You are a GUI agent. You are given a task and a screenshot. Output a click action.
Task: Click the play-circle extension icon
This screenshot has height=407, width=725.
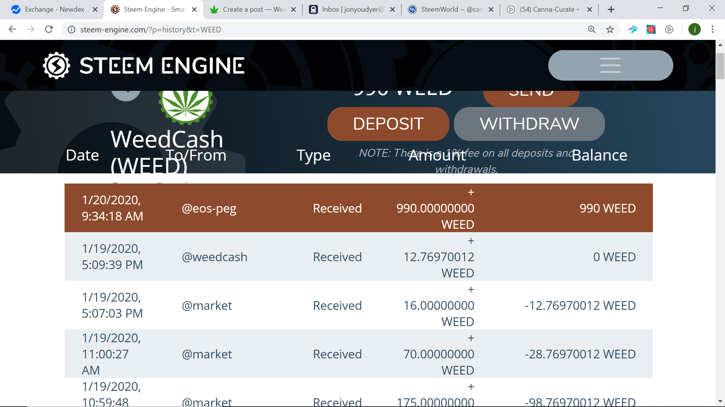coord(669,29)
